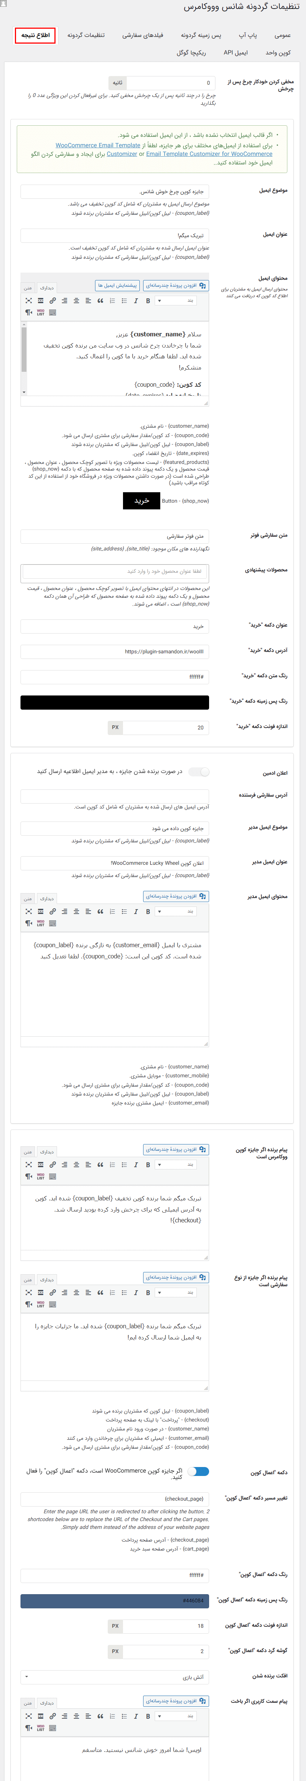Open the پاپ آپ tab
The width and height of the screenshot is (306, 1781).
[x=247, y=35]
